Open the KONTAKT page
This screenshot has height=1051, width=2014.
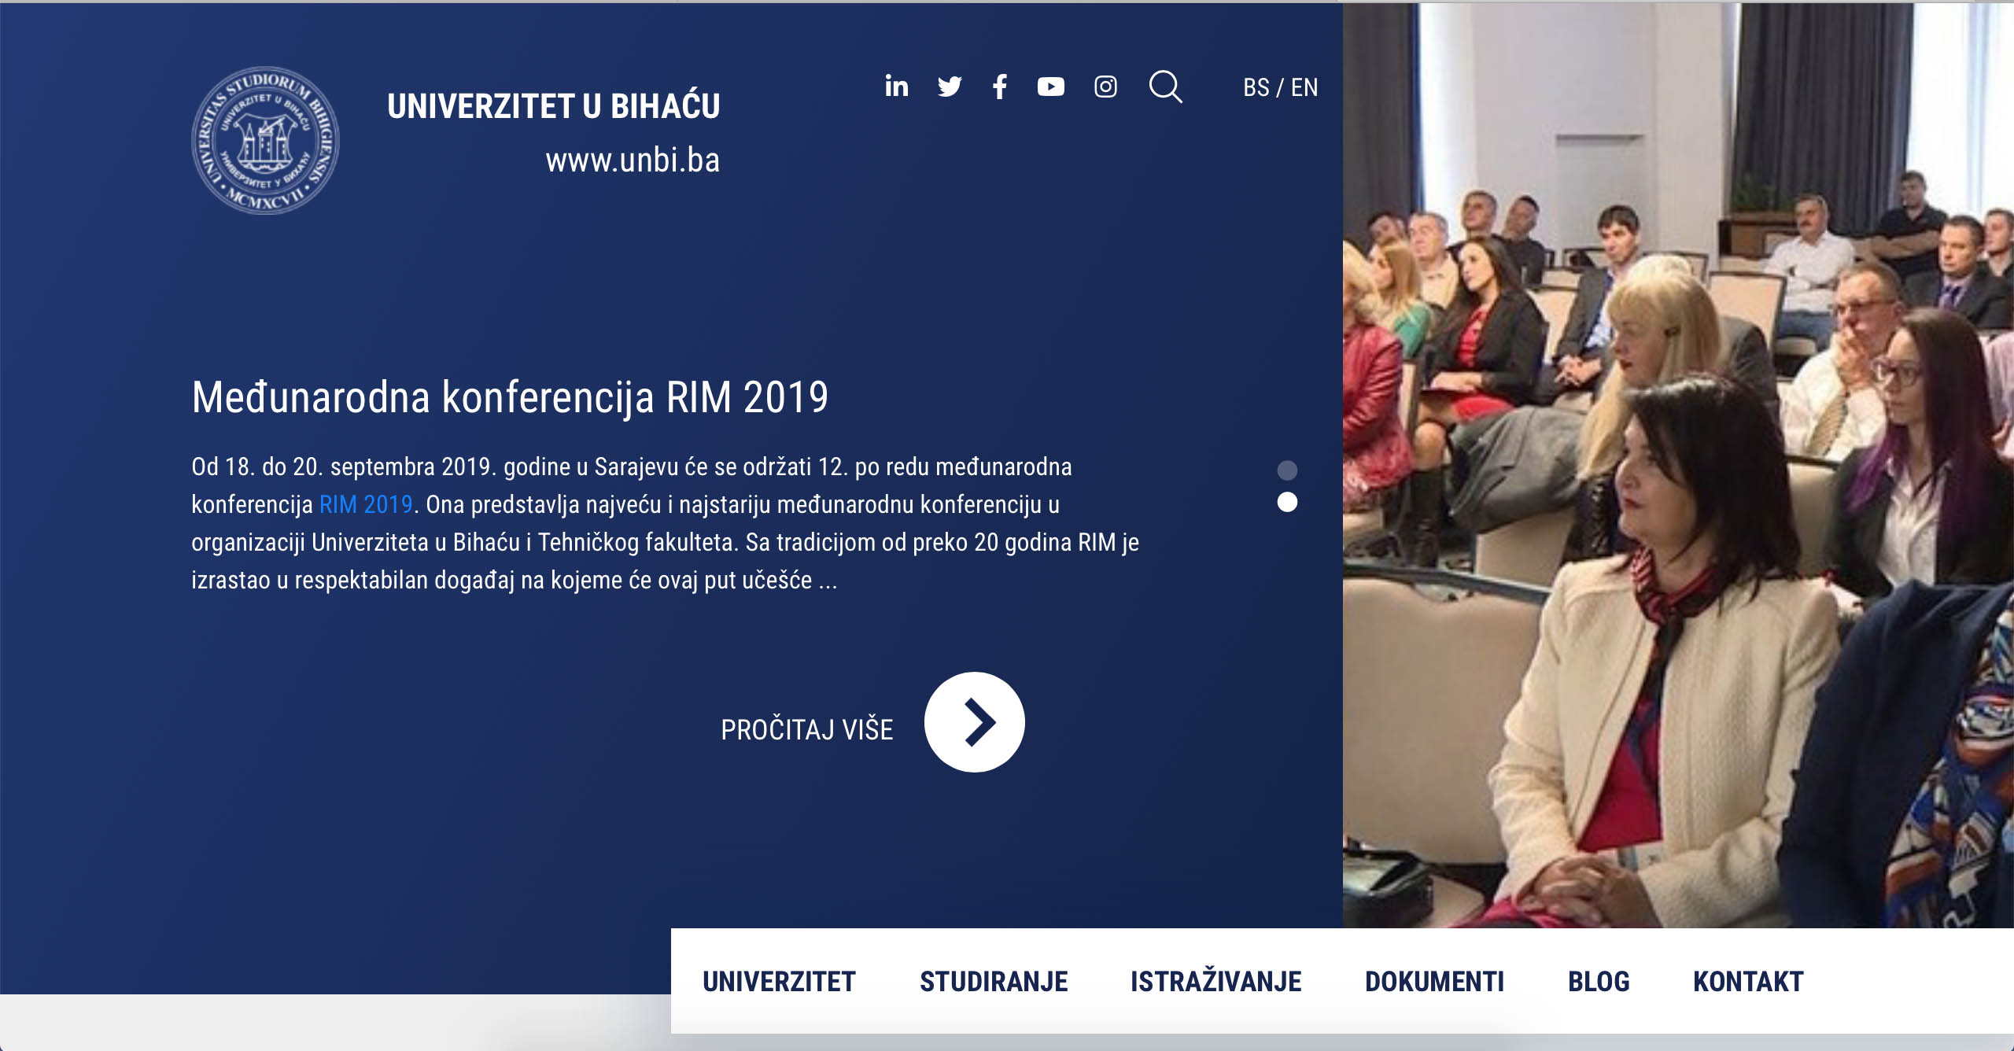click(x=1748, y=982)
